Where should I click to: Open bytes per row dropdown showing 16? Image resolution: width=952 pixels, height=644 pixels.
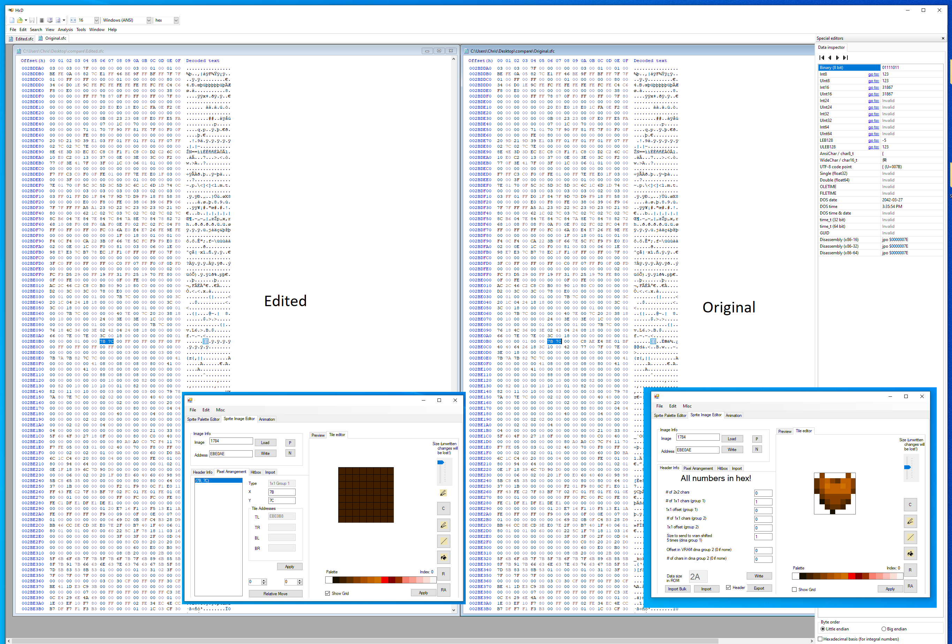(97, 20)
